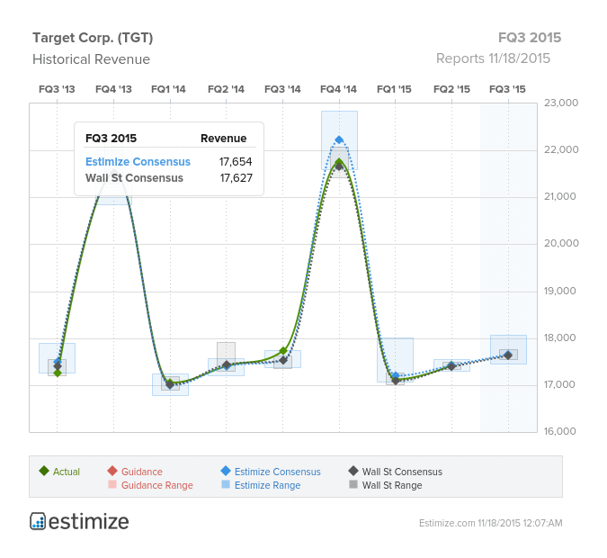607x558 pixels.
Task: Click the pink Guidance Range square in legend
Action: (112, 484)
